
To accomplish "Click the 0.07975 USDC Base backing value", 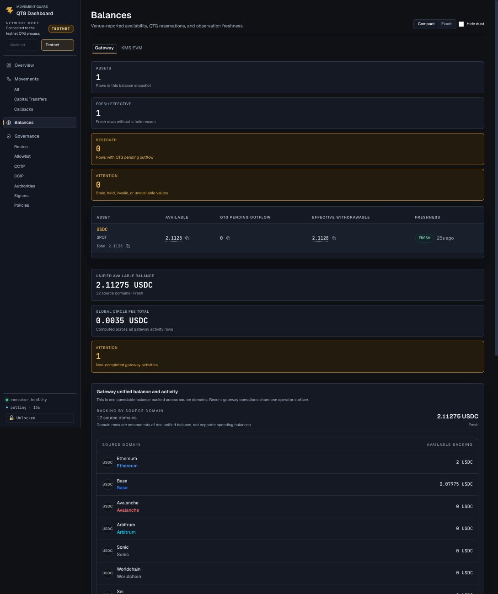I will click(456, 484).
